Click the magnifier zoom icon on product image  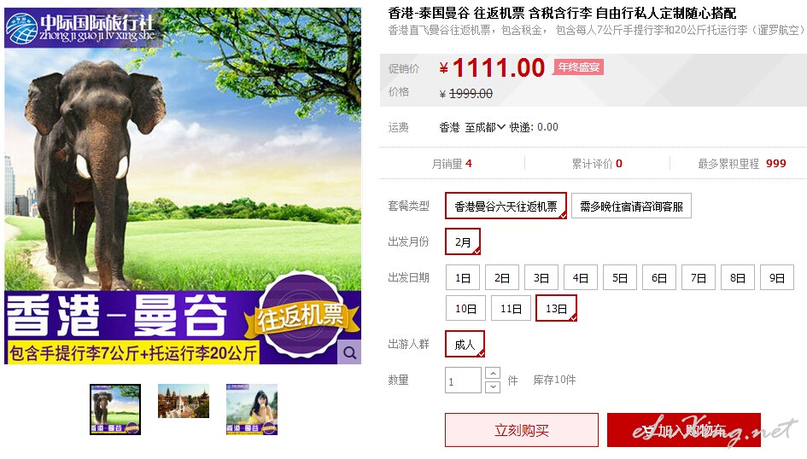tap(349, 352)
